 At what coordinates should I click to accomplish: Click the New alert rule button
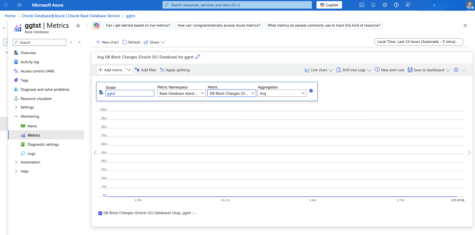point(389,70)
